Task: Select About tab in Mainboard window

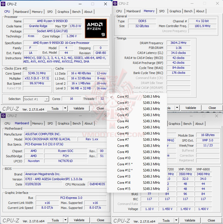Action: 88,123
